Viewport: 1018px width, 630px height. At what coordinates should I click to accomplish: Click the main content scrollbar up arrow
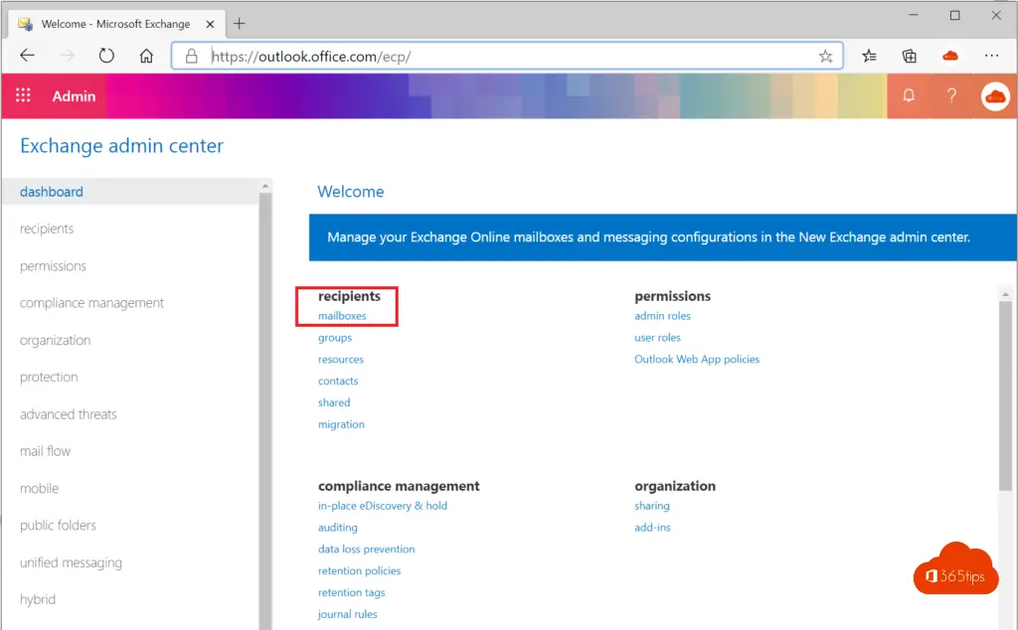point(1006,294)
